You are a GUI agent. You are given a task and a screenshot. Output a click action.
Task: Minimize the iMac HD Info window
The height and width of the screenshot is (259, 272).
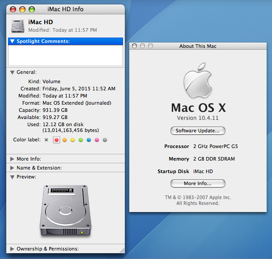click(x=22, y=9)
